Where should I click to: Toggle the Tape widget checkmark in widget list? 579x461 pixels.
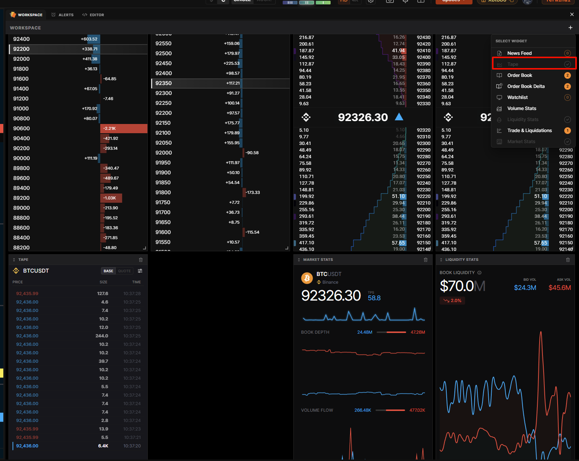pyautogui.click(x=568, y=64)
